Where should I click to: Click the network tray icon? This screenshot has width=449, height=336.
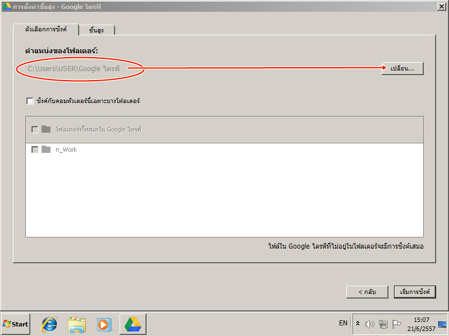[383, 324]
